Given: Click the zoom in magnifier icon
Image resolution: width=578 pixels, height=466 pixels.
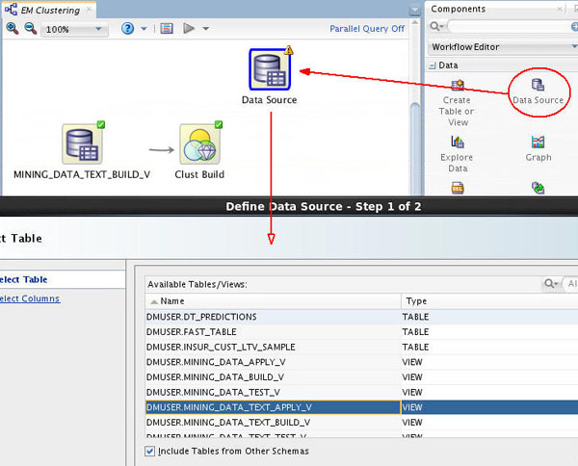Looking at the screenshot, I should click(13, 29).
